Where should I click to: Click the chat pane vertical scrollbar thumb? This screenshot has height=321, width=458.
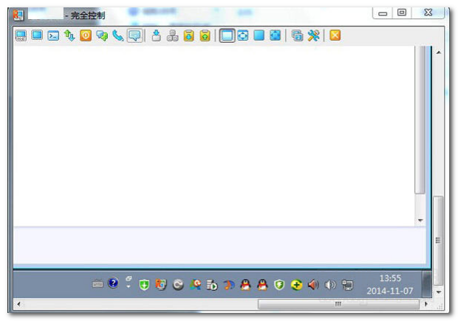pos(420,120)
